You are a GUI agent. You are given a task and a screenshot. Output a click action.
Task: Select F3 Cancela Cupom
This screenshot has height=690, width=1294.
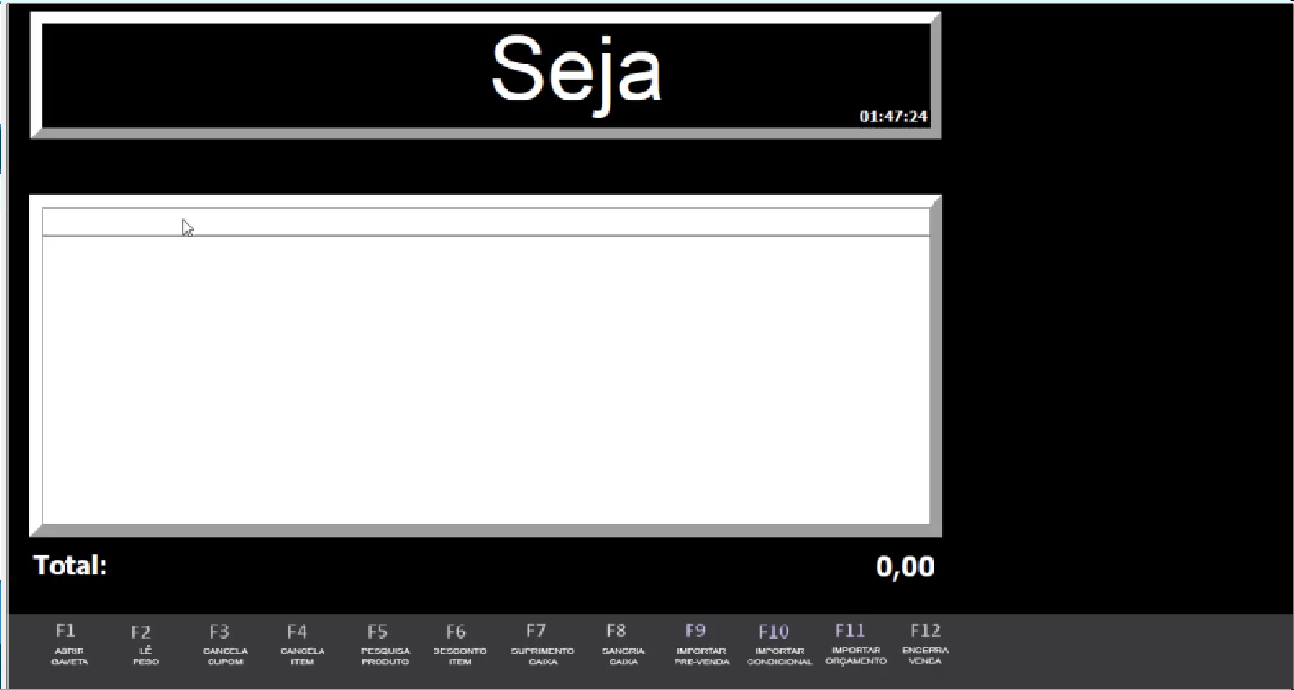(x=225, y=643)
